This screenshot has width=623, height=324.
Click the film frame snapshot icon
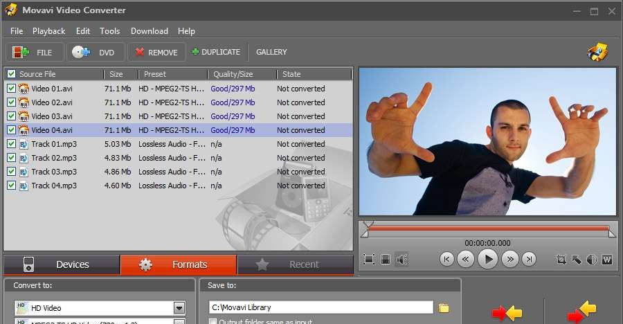386,260
